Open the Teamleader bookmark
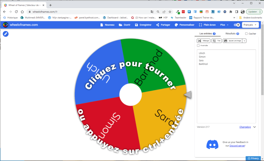Viewport: 264px width, 161px height. click(178, 18)
